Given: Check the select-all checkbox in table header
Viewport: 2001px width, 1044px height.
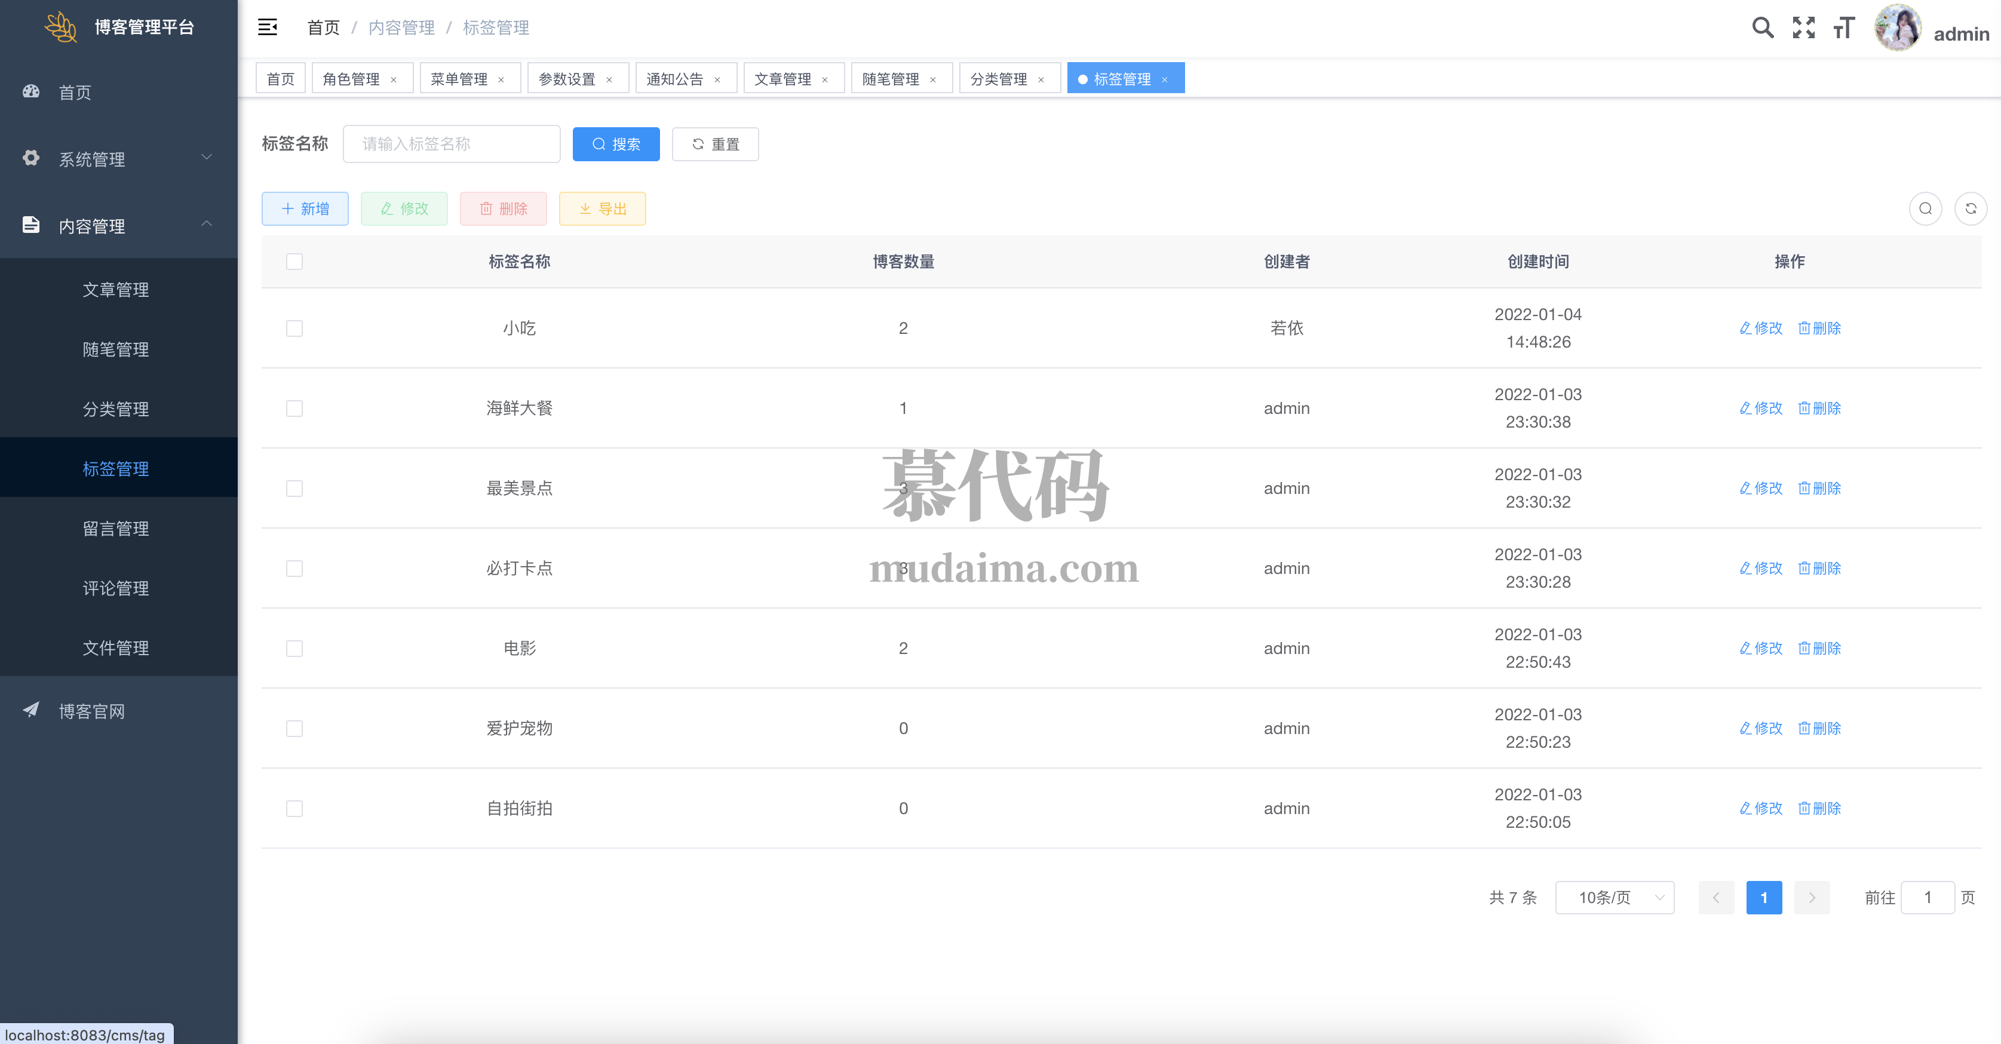Looking at the screenshot, I should 294,262.
